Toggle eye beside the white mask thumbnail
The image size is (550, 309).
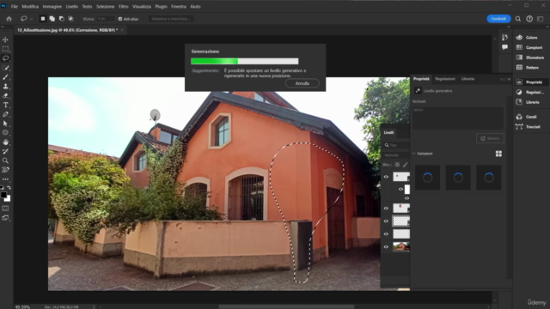(401, 189)
